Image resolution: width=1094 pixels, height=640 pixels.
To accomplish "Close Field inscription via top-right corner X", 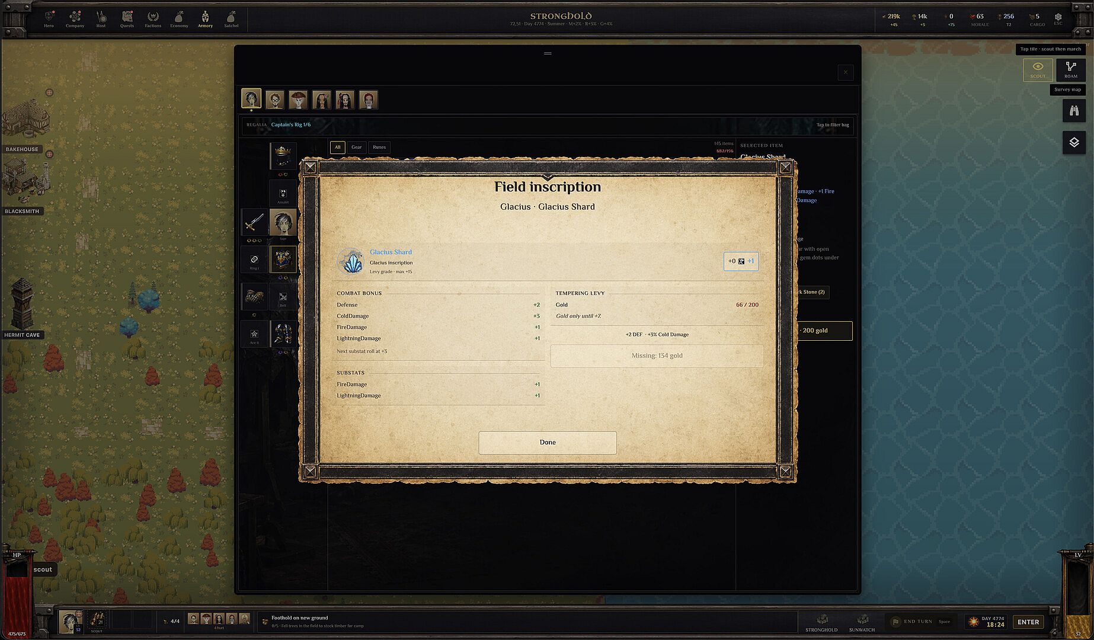I will [x=785, y=168].
